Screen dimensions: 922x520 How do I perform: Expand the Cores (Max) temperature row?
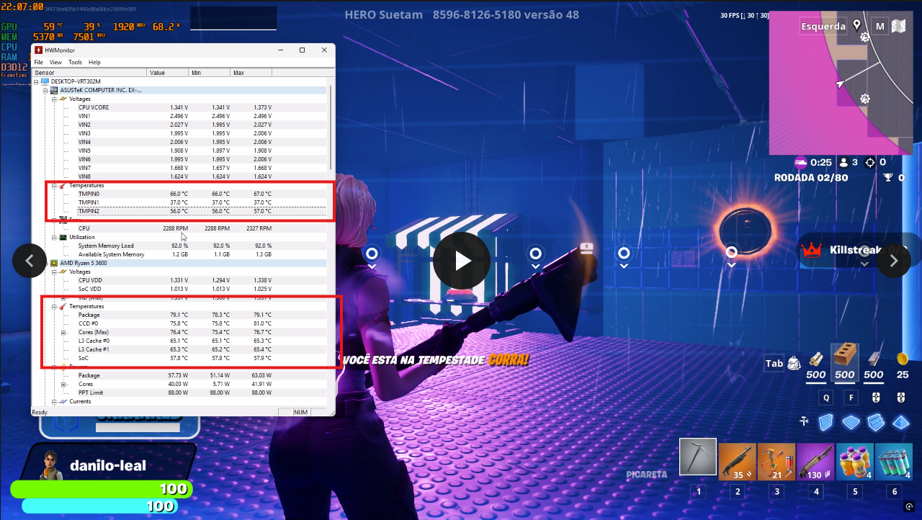pyautogui.click(x=64, y=332)
